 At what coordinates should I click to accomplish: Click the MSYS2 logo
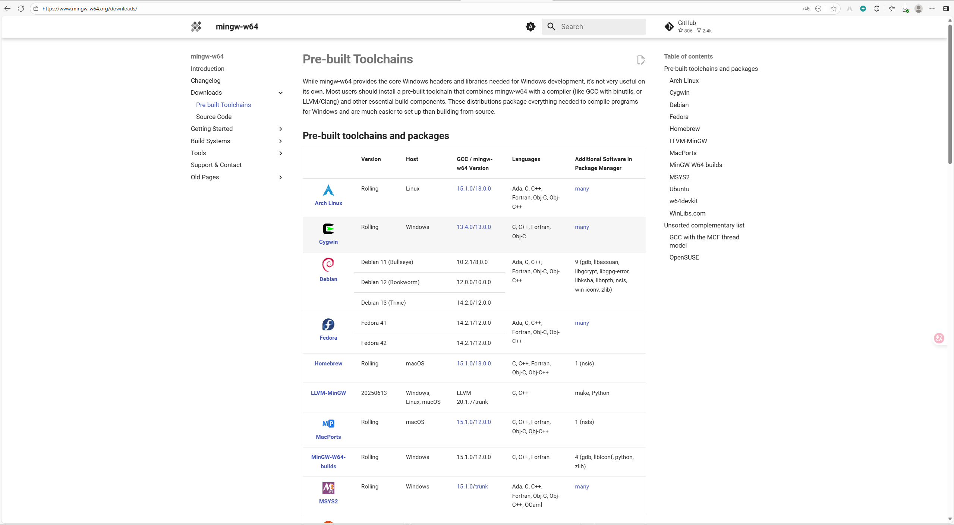pyautogui.click(x=328, y=488)
